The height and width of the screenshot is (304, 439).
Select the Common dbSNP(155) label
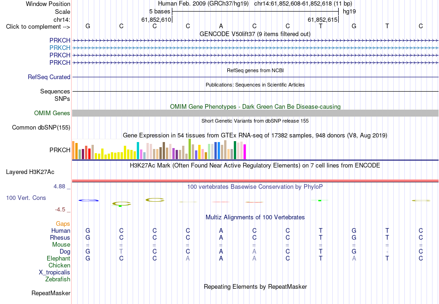(41, 128)
